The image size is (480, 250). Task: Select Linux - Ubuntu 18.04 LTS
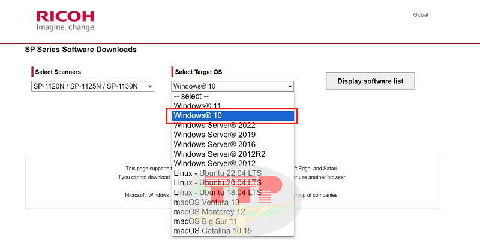(x=233, y=193)
